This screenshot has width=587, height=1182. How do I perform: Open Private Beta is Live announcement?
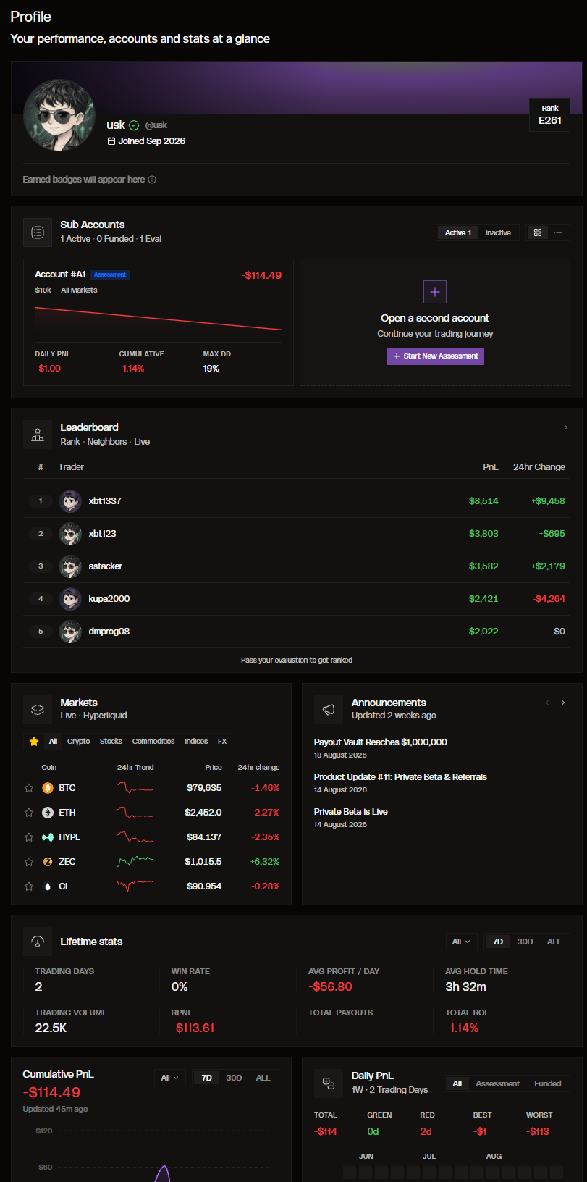pyautogui.click(x=351, y=812)
